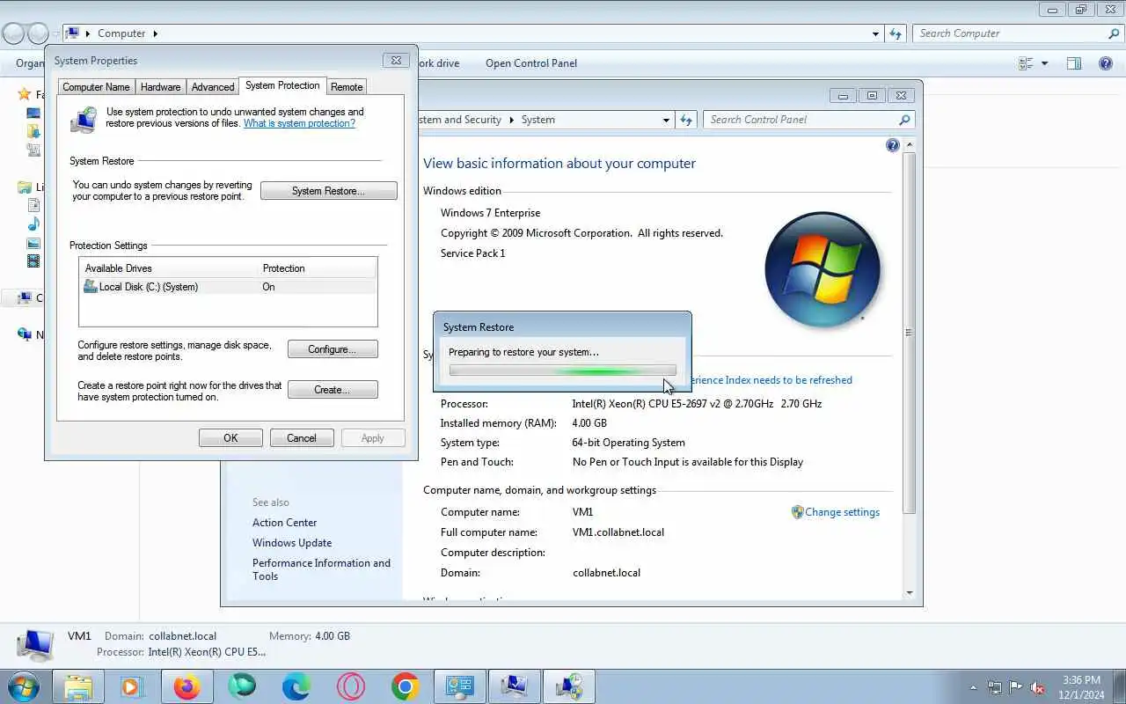Viewport: 1126px width, 704px height.
Task: Click the Action Center flag in the tray
Action: (1016, 687)
